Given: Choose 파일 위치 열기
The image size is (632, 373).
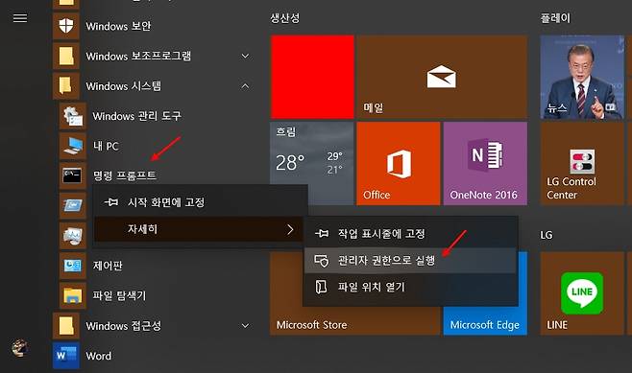Looking at the screenshot, I should pyautogui.click(x=410, y=287).
